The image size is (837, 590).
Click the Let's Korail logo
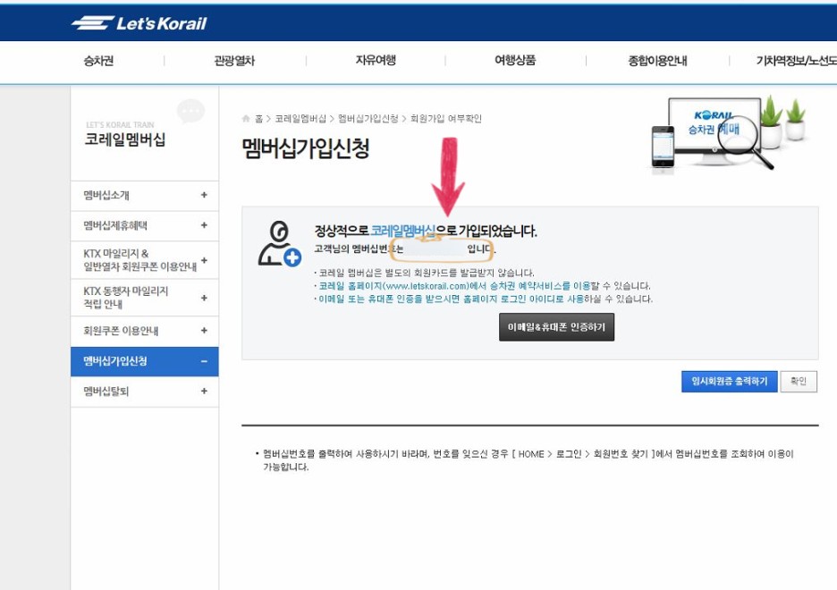pyautogui.click(x=139, y=23)
